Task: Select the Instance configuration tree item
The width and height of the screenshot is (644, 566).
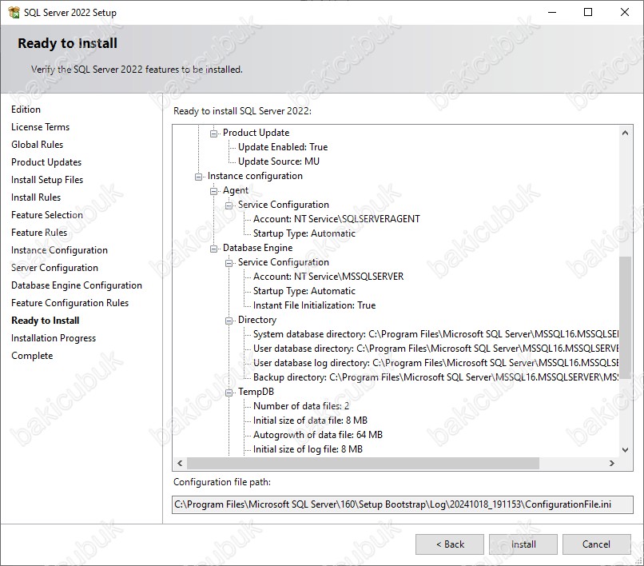Action: point(255,176)
